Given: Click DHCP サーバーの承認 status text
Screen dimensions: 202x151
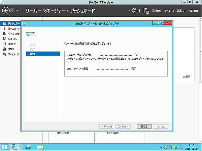Looking at the screenshot, I should [77, 69].
